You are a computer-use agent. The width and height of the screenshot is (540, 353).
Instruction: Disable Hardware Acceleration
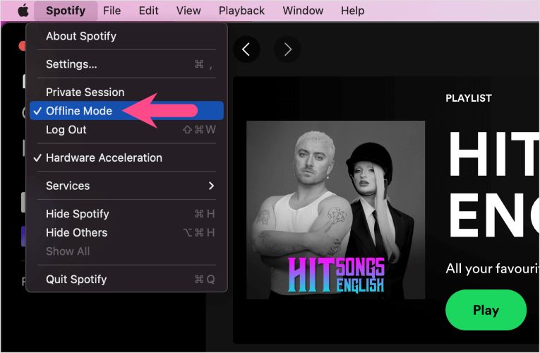tap(104, 157)
